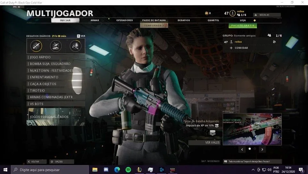
Task: Go to next store bundle with right arrow
Action: (x=262, y=149)
